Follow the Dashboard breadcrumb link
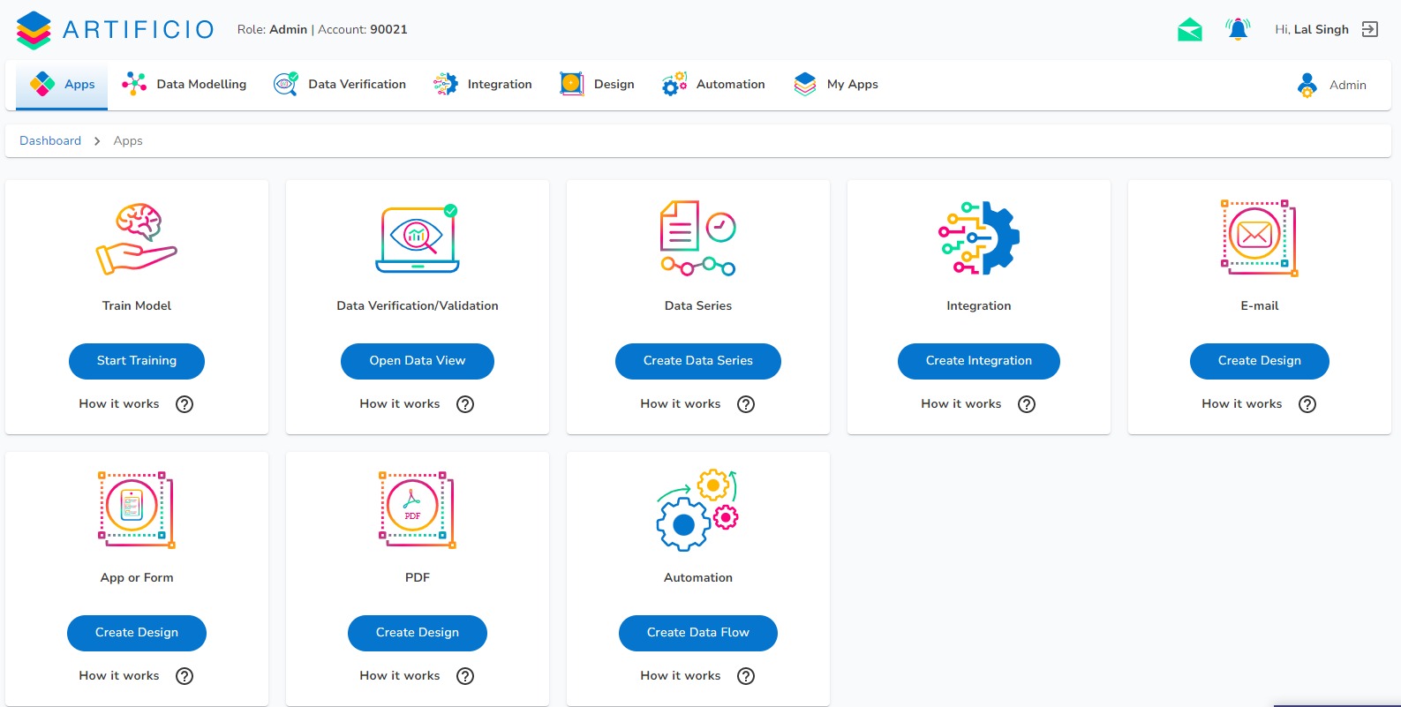Screen dimensions: 1401x707 tap(50, 140)
